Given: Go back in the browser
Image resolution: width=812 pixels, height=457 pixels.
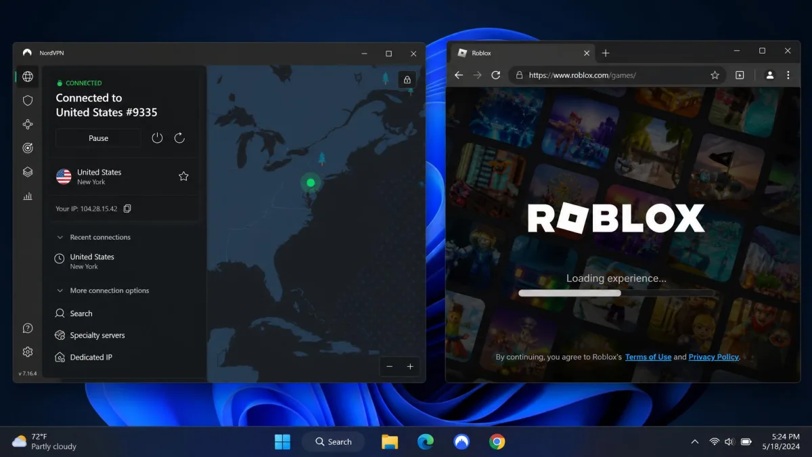Looking at the screenshot, I should 459,75.
